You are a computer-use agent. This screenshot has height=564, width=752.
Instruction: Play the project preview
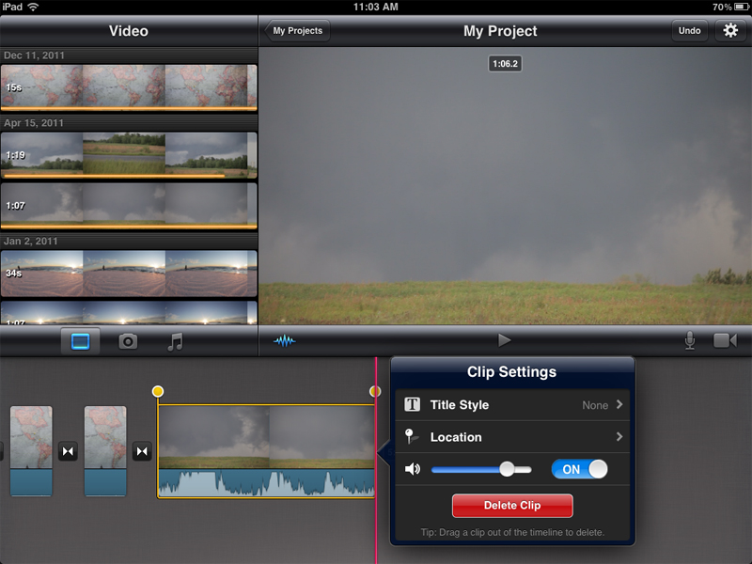[504, 340]
